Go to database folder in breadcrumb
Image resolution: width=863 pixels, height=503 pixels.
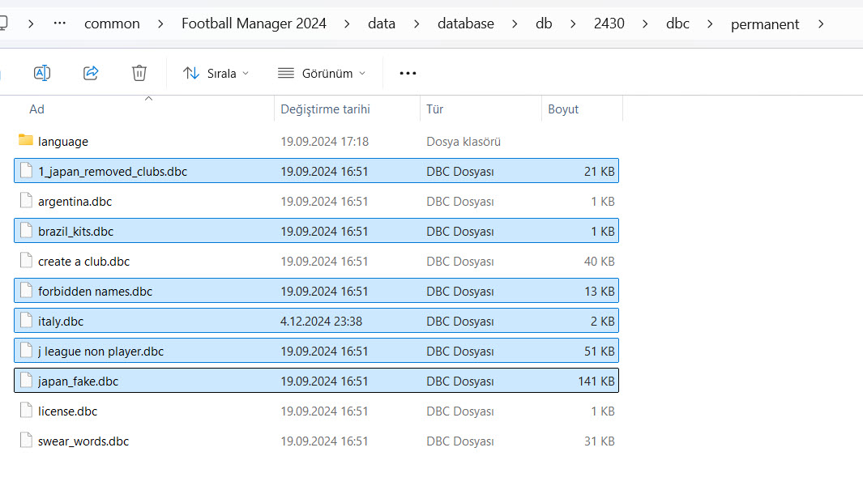pyautogui.click(x=465, y=23)
